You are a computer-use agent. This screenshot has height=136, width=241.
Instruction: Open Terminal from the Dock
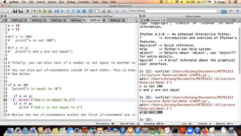tap(175, 131)
